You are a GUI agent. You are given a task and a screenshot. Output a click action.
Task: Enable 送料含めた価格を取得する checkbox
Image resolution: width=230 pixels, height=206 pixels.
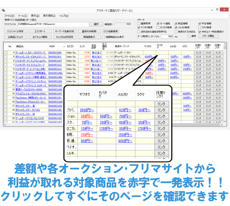pos(139,32)
